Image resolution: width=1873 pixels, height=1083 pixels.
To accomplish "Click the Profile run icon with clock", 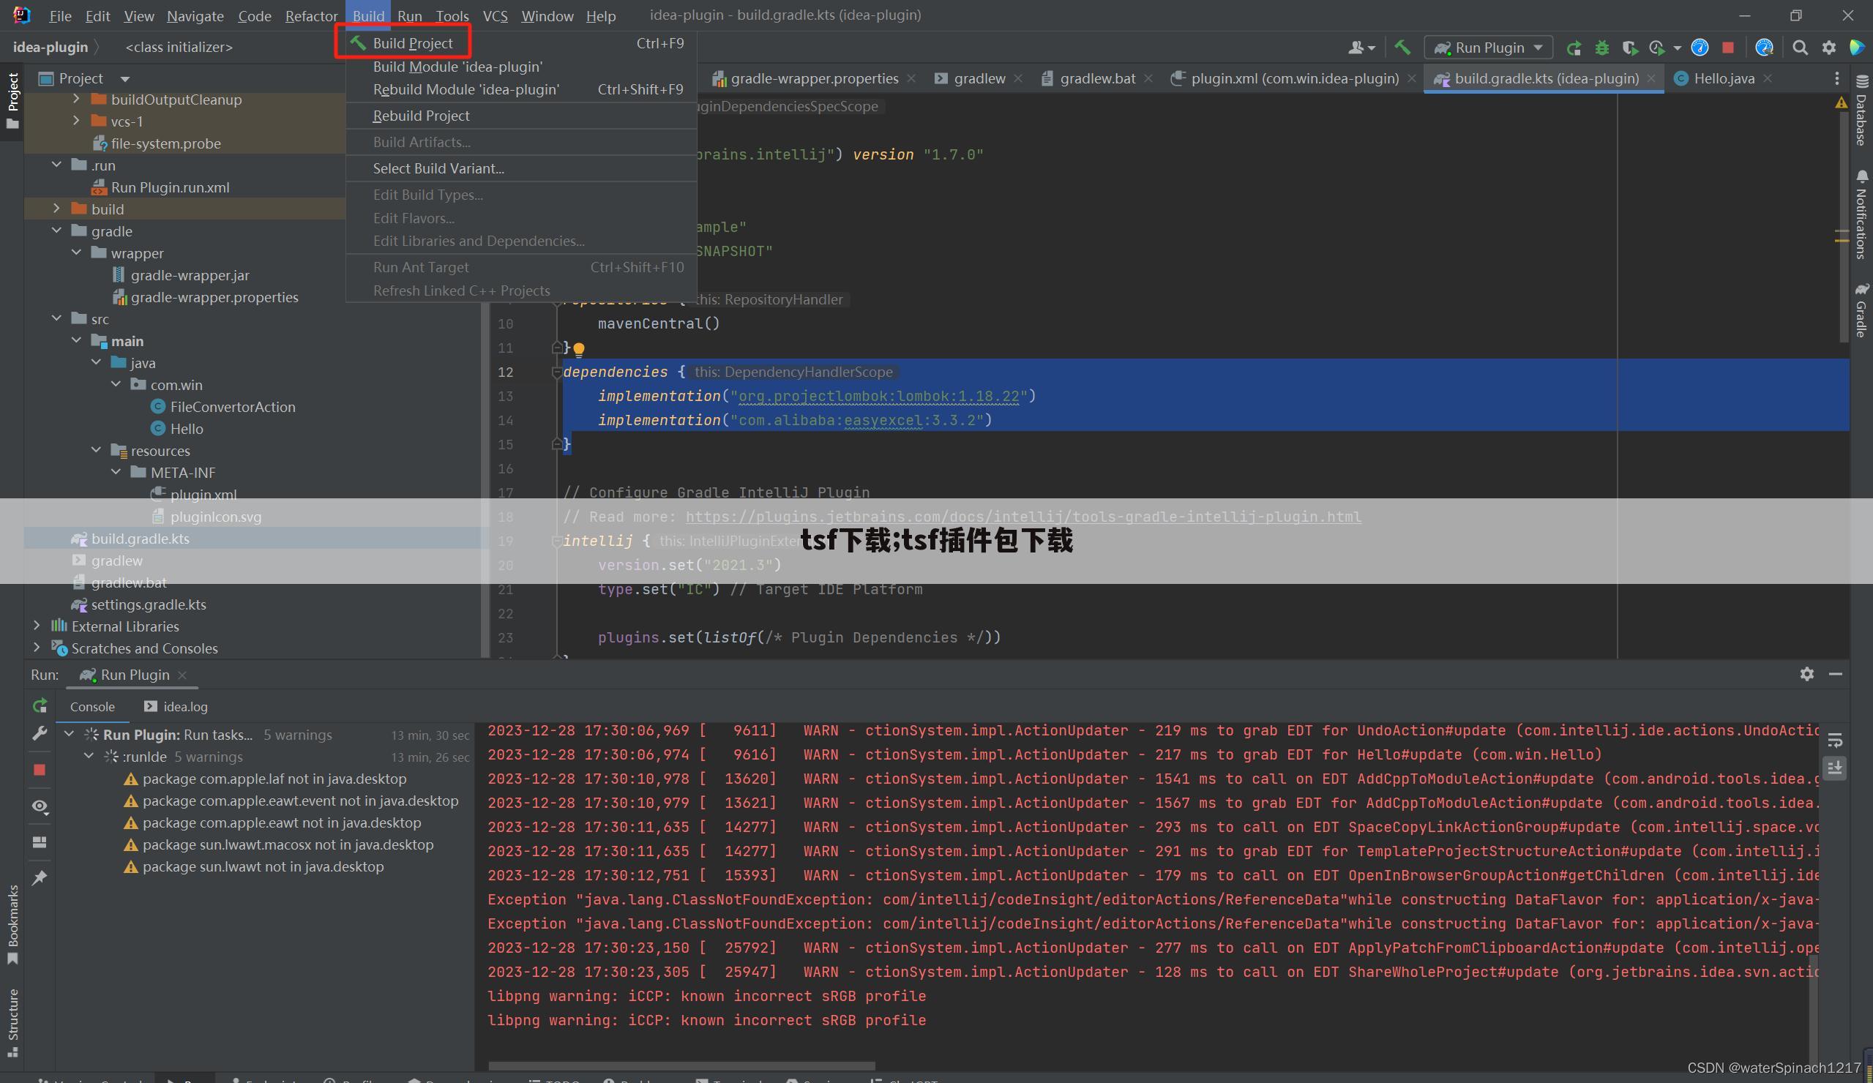I will click(x=1656, y=48).
